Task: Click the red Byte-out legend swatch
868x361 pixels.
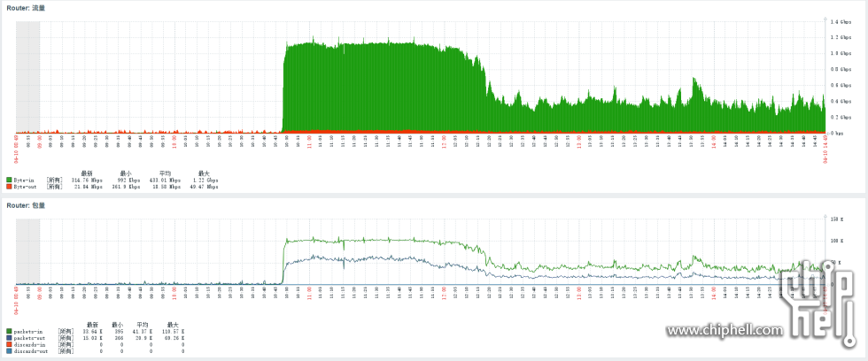Action: (x=9, y=187)
